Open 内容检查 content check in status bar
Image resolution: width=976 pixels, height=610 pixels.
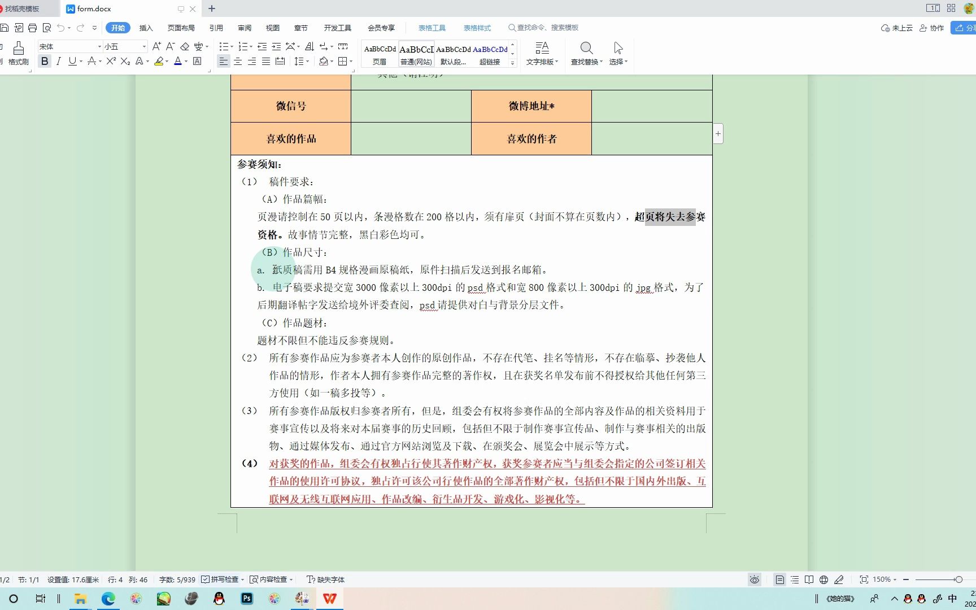[271, 579]
